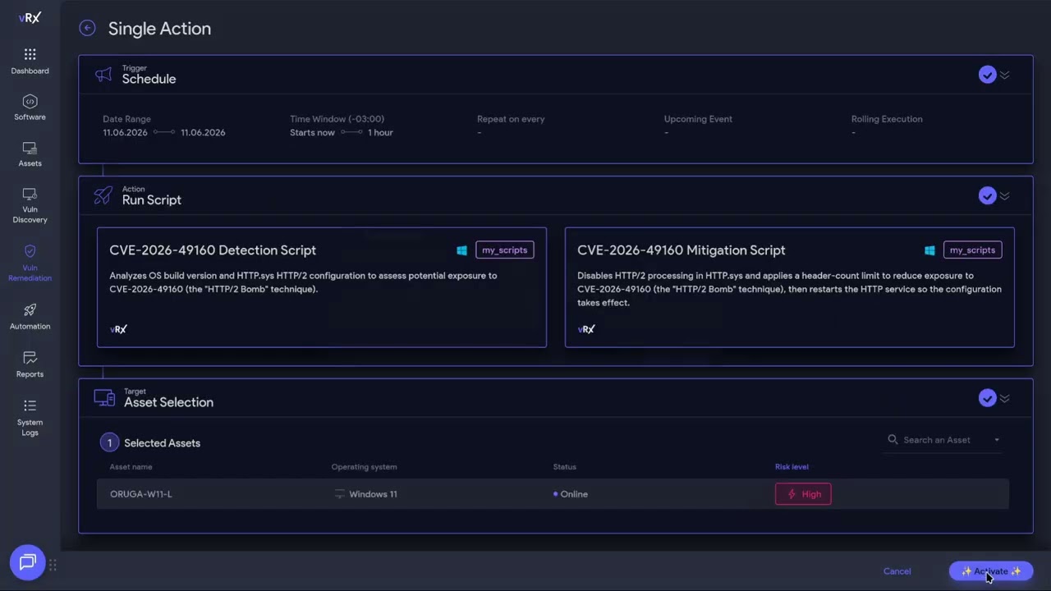Open System Logs in sidebar
This screenshot has height=591, width=1051.
[x=30, y=417]
